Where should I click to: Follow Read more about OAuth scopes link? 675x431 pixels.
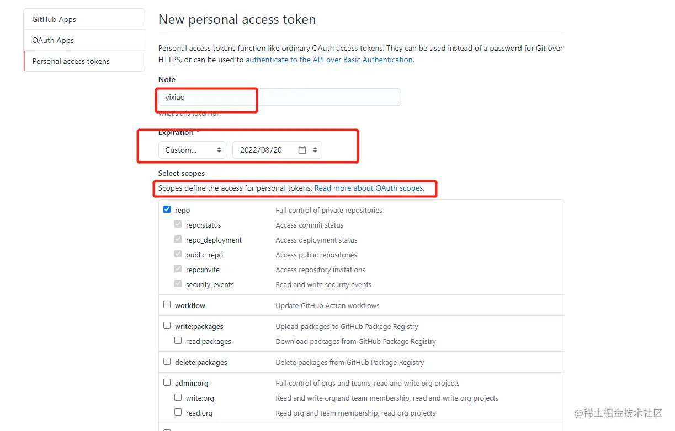(x=369, y=188)
